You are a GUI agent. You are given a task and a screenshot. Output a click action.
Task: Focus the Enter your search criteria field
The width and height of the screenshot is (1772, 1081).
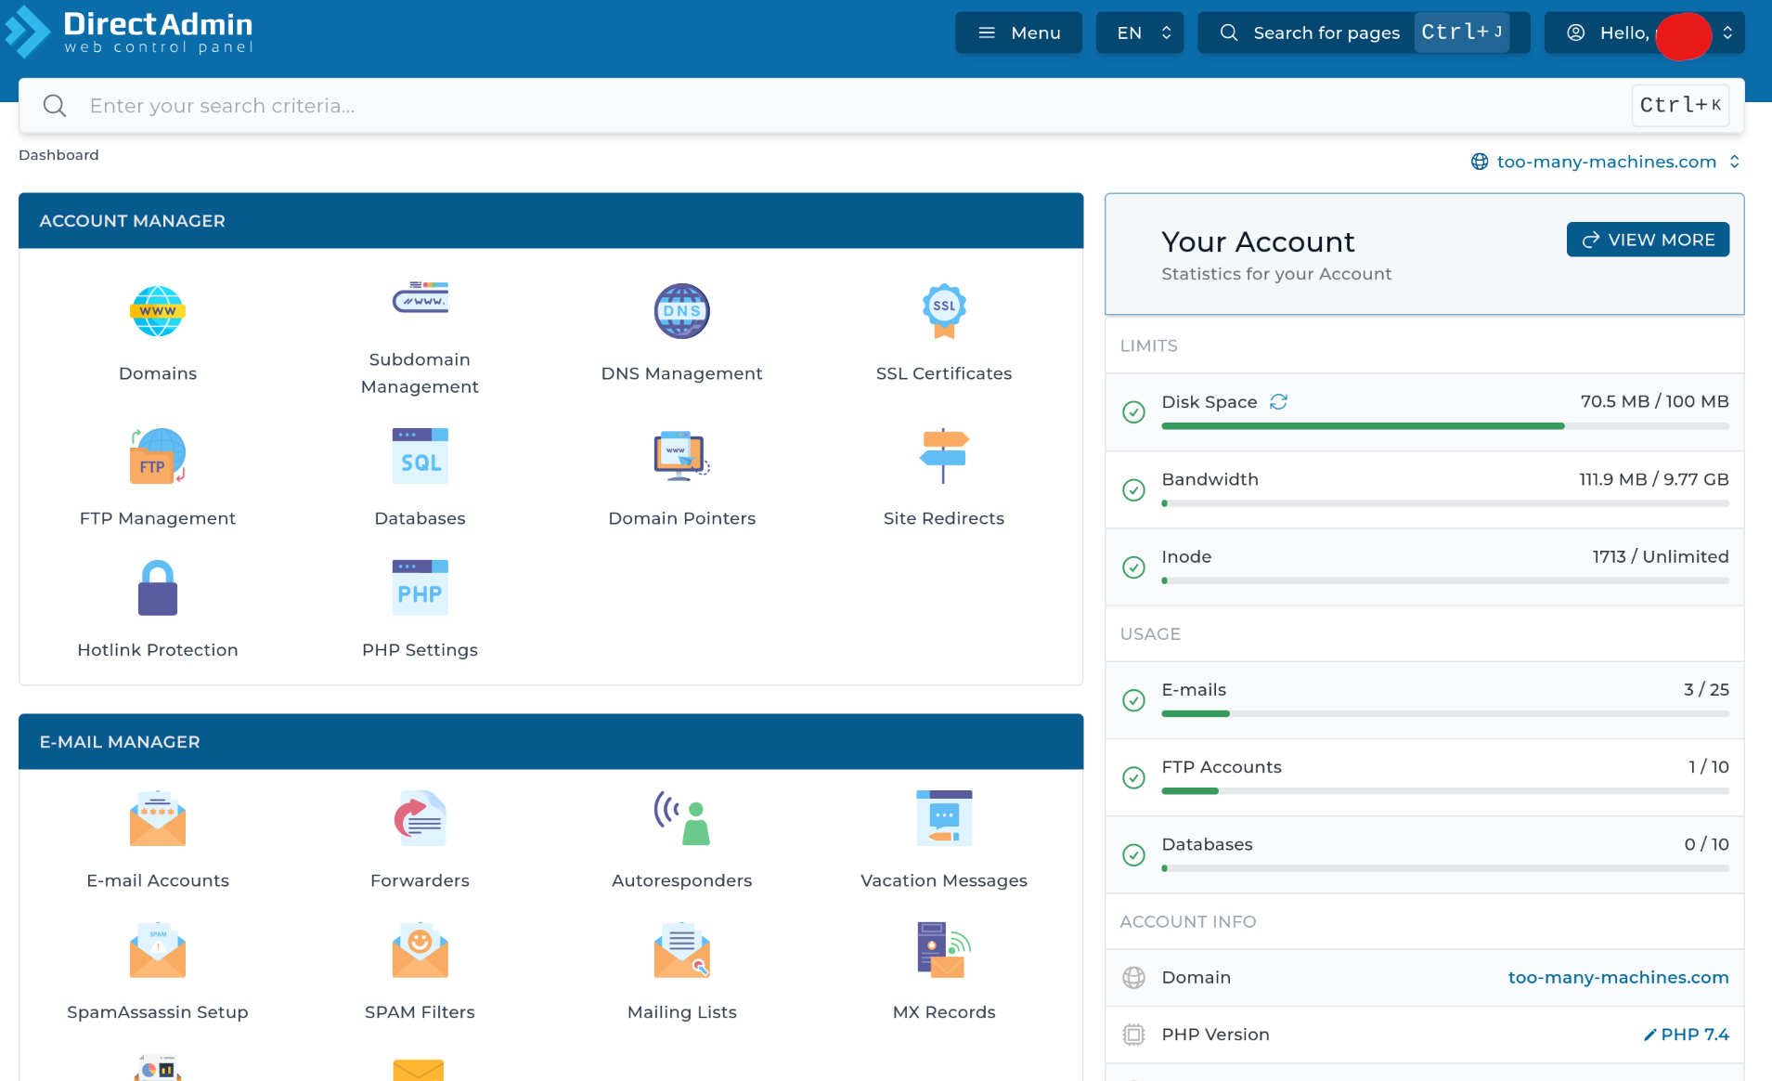(x=881, y=106)
